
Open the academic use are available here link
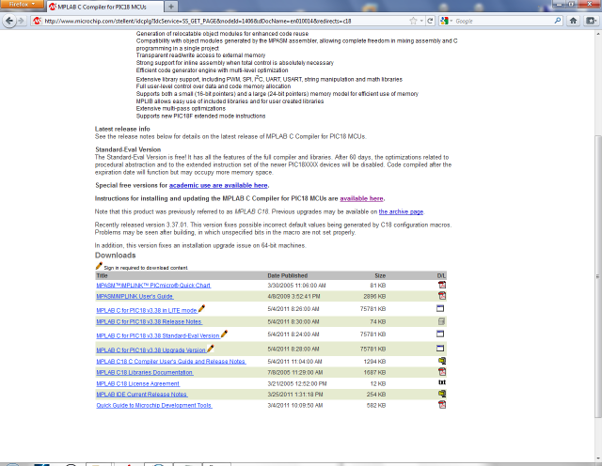click(x=218, y=185)
